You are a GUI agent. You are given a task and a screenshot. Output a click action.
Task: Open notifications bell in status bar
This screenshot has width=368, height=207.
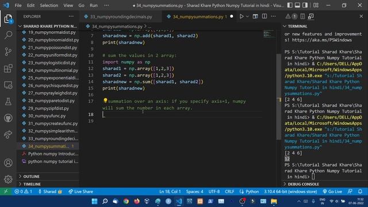pyautogui.click(x=360, y=191)
